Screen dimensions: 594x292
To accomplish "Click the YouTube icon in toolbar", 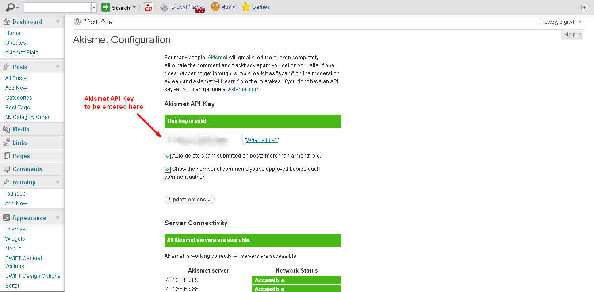I will [x=148, y=7].
